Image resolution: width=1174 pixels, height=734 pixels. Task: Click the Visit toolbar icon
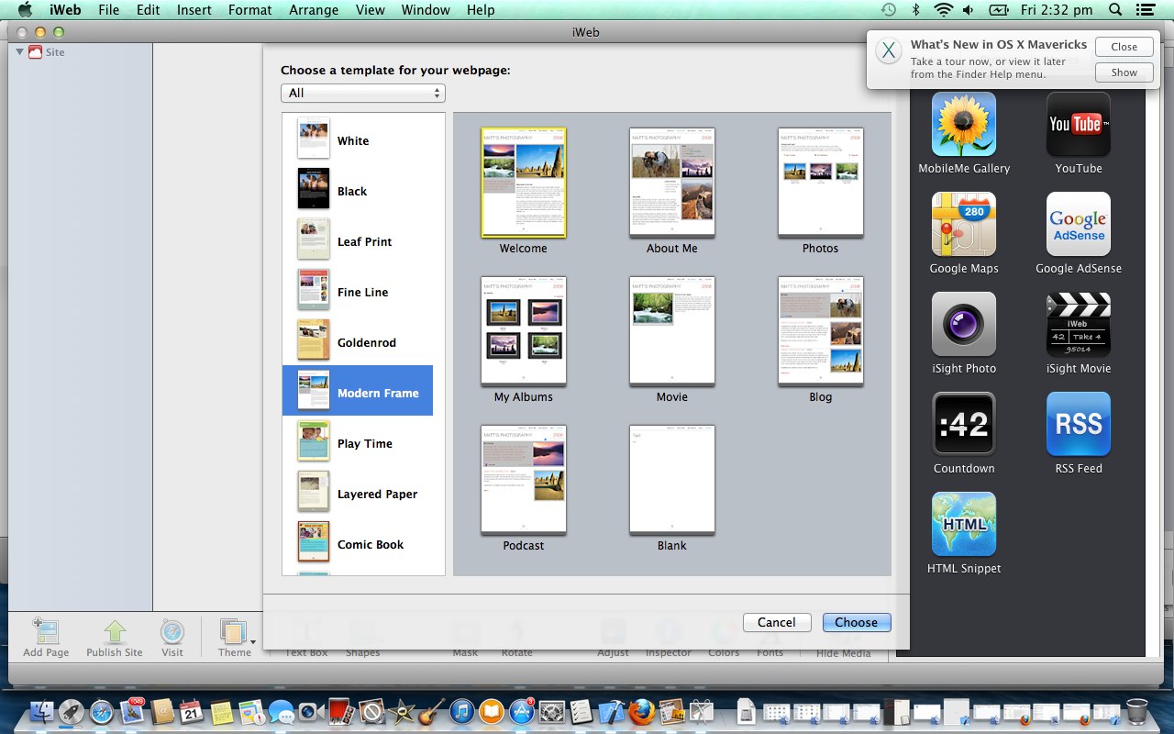tap(172, 632)
